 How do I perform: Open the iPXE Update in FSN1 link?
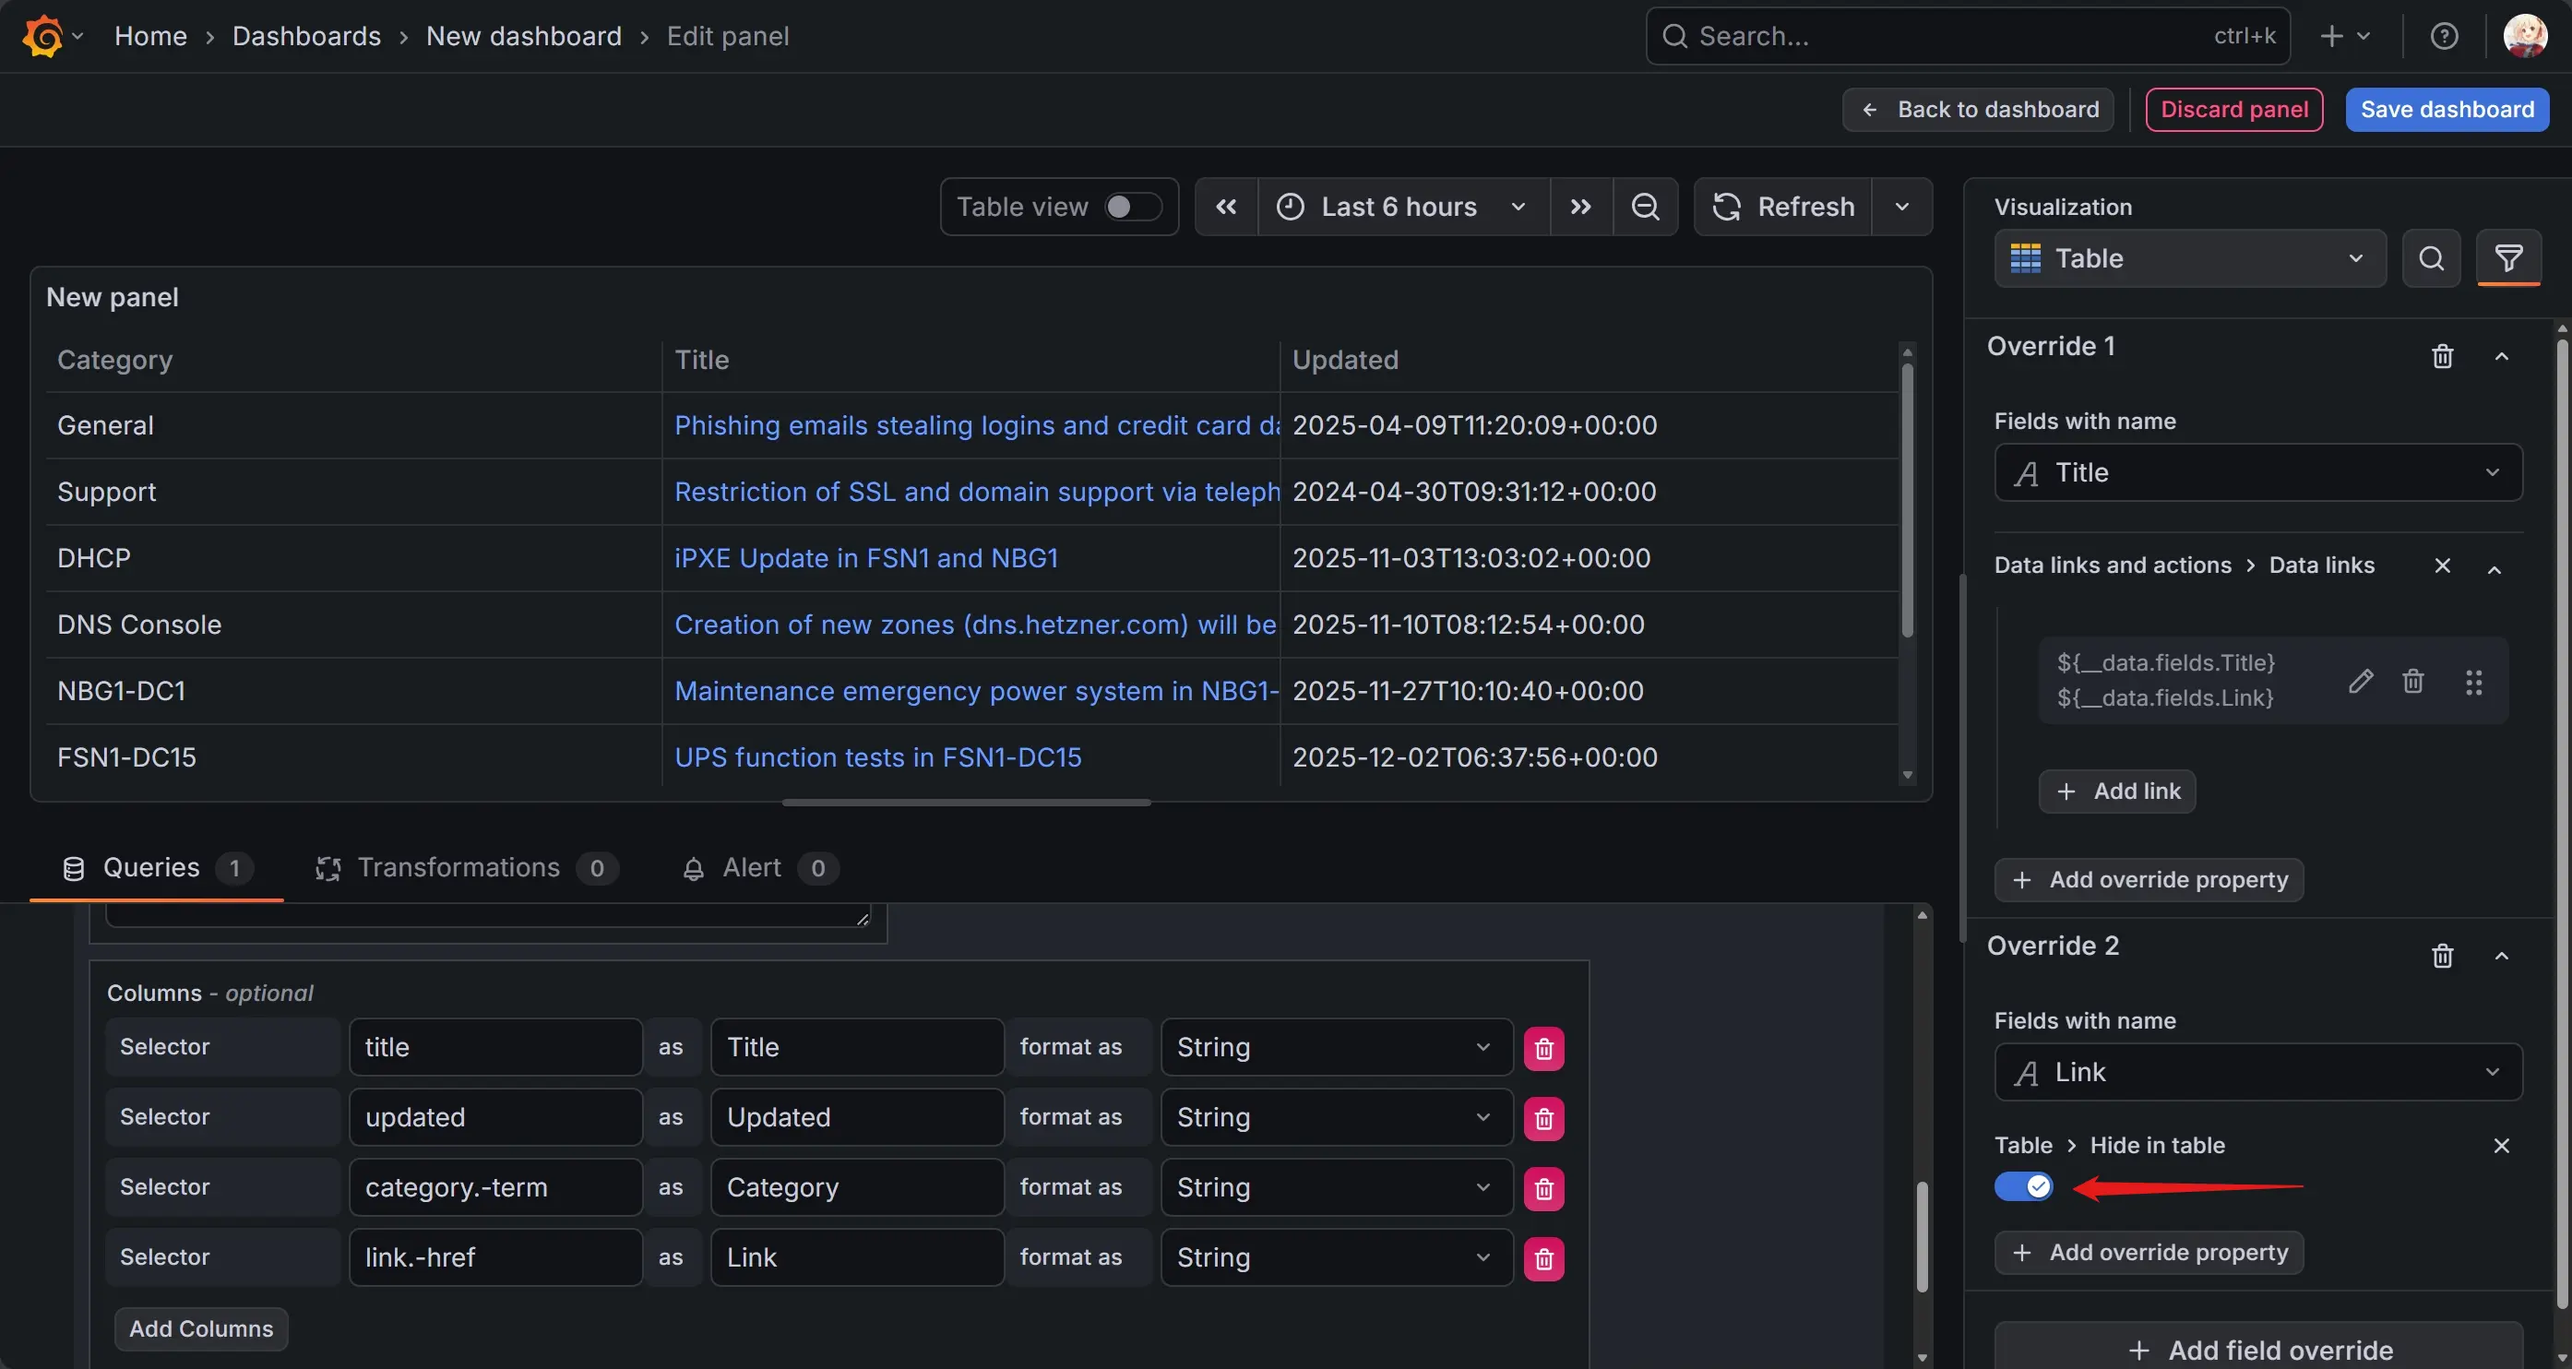[x=865, y=558]
